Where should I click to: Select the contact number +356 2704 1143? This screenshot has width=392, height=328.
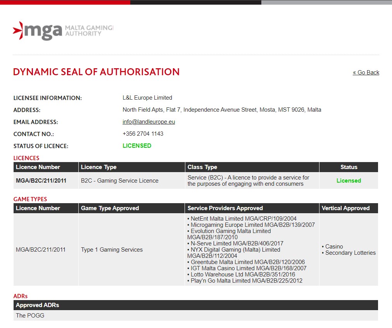[x=143, y=134]
